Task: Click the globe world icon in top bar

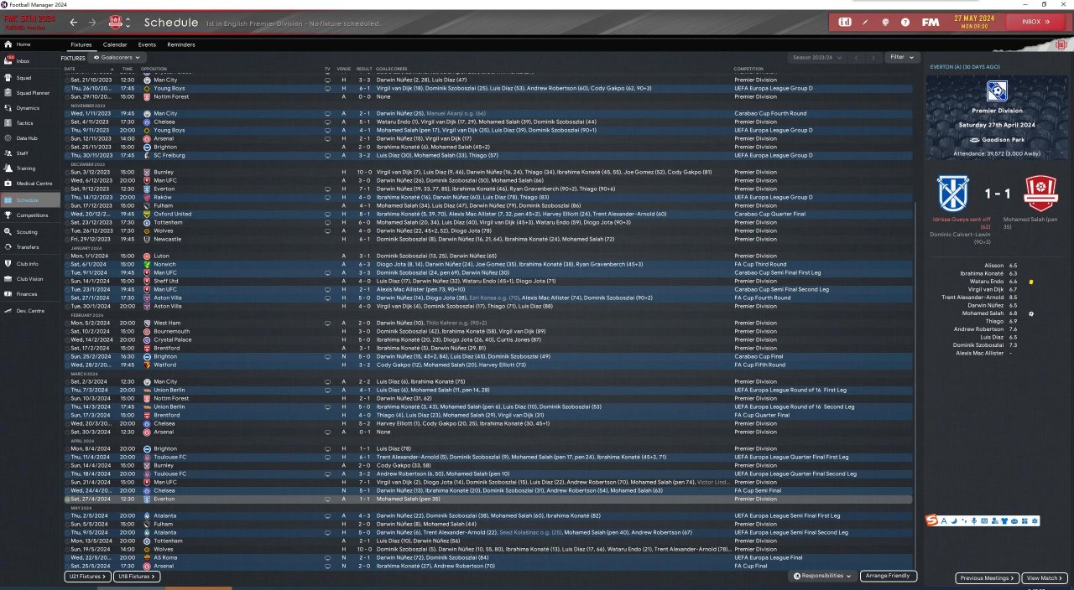Action: (x=886, y=22)
